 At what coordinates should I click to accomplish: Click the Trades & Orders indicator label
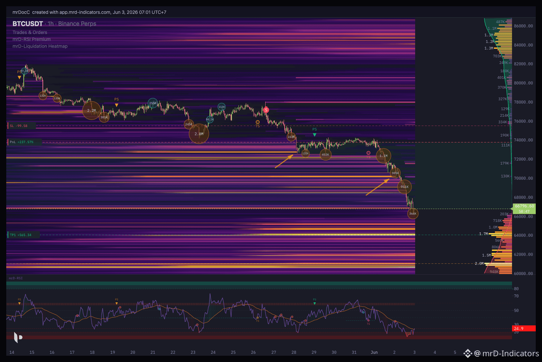tap(30, 32)
